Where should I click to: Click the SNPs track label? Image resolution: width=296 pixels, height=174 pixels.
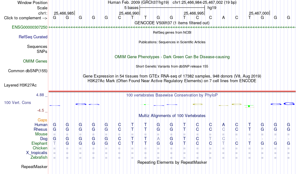pyautogui.click(x=42, y=51)
